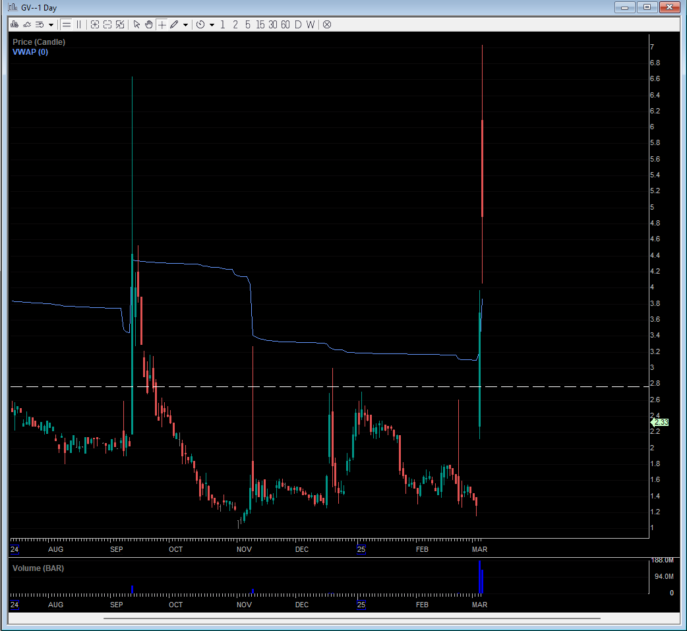Click the clock time-range icon
The height and width of the screenshot is (631, 687).
point(200,24)
